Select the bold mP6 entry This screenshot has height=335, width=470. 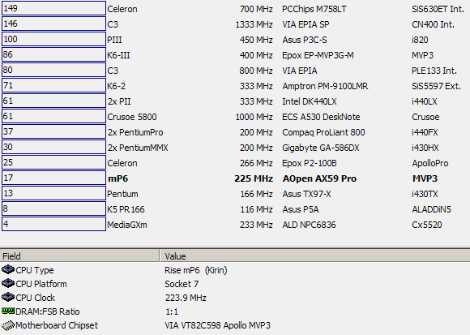pos(117,178)
